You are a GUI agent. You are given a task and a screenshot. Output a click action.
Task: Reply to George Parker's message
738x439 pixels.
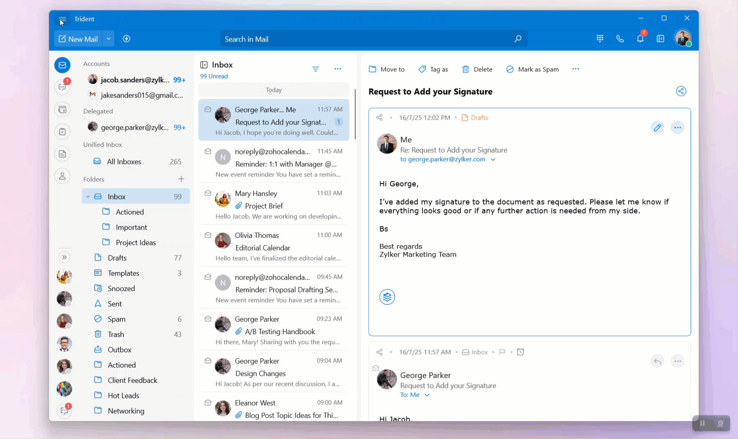click(x=657, y=361)
